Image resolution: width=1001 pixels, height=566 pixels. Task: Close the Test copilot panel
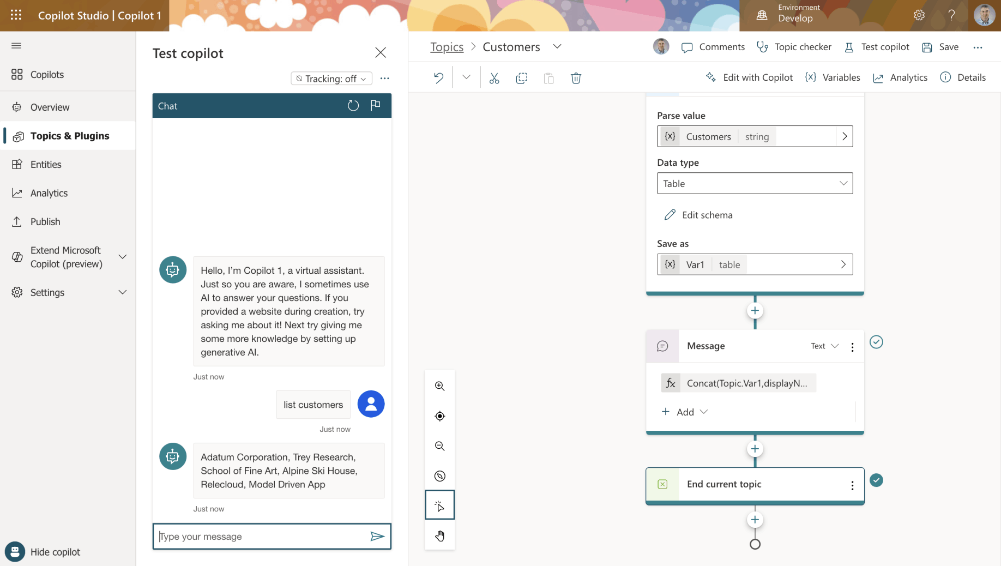[381, 52]
